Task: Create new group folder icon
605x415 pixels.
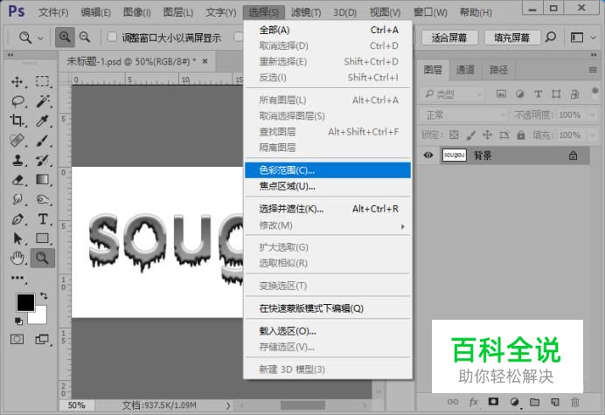Action: click(535, 402)
